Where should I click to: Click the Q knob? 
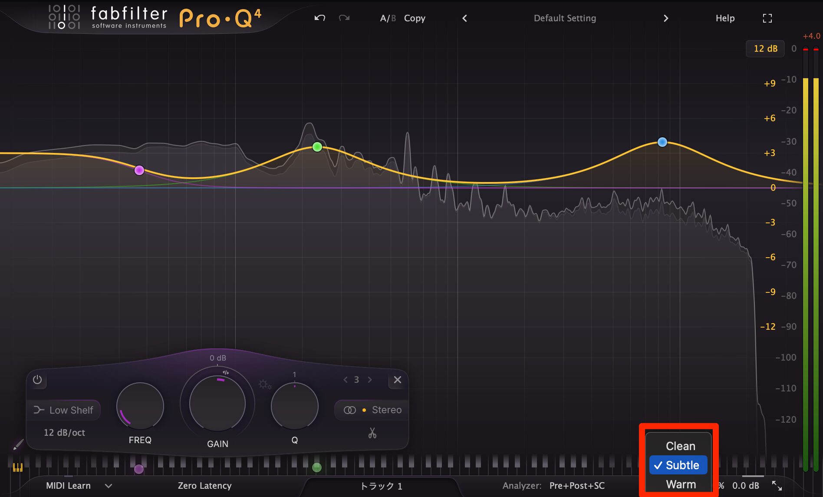(294, 406)
